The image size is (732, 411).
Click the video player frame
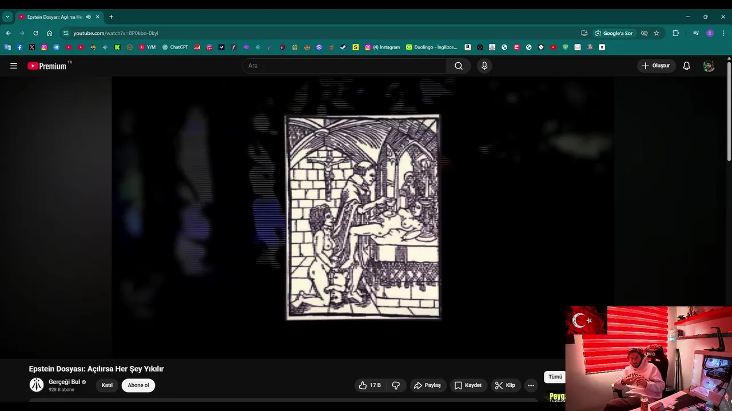click(363, 217)
